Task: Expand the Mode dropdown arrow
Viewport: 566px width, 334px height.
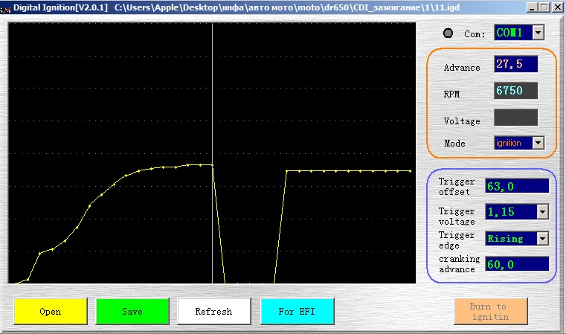Action: tap(538, 143)
